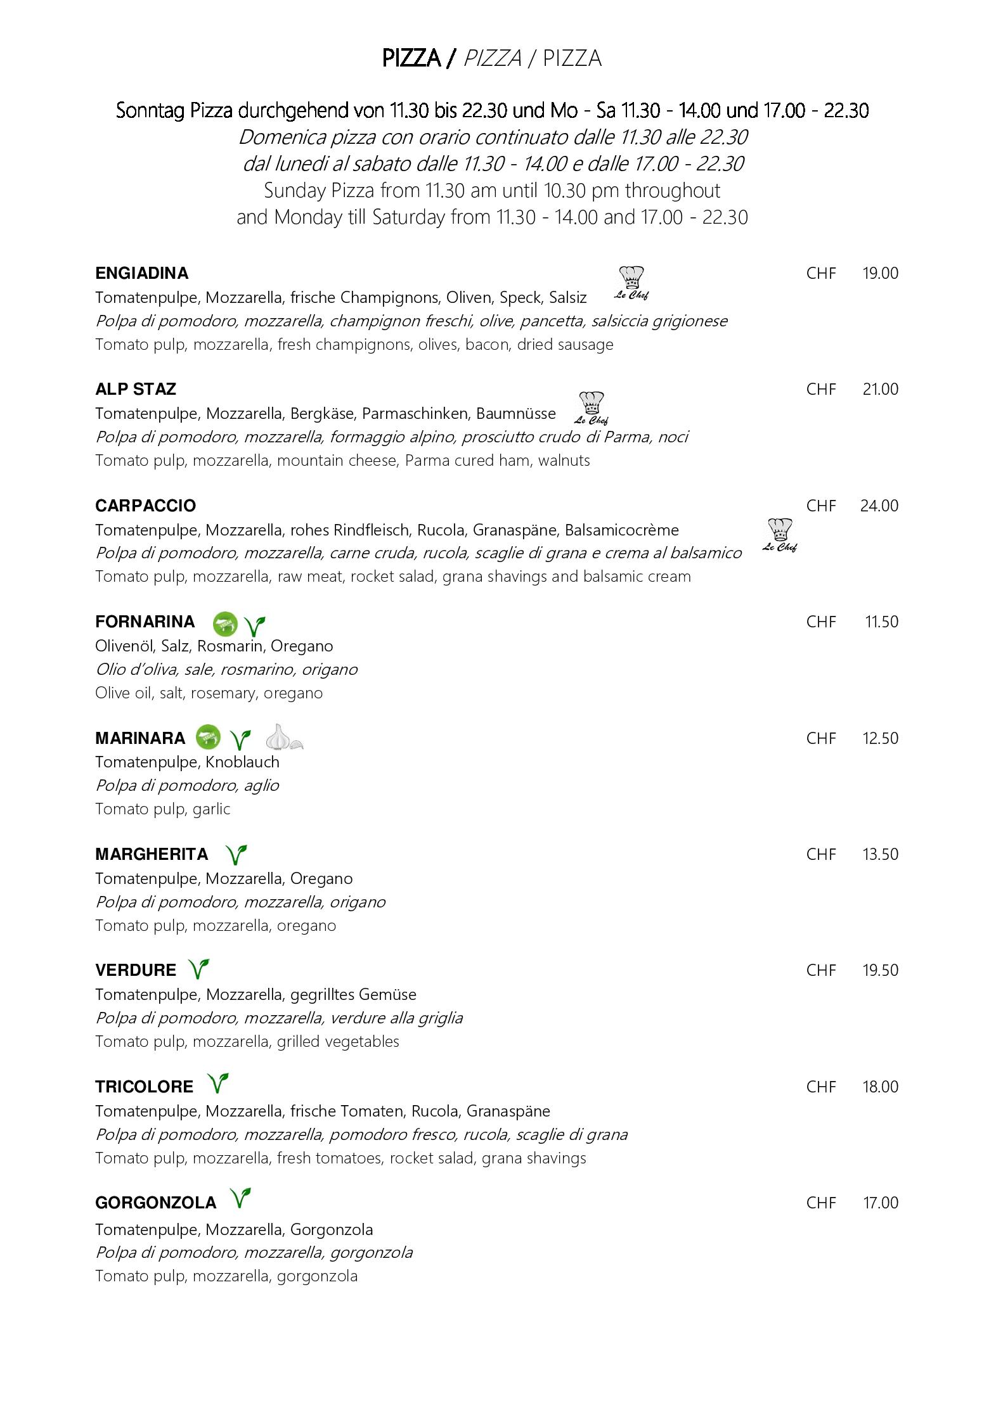
Task: Click the round green vegan badge next to Fornarina
Action: [225, 624]
